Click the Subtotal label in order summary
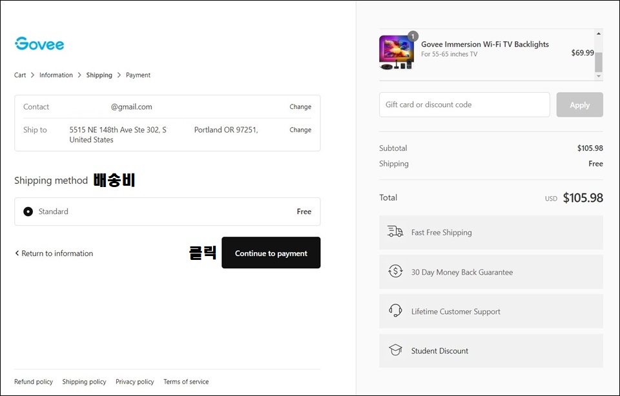This screenshot has height=396, width=620. pyautogui.click(x=393, y=148)
